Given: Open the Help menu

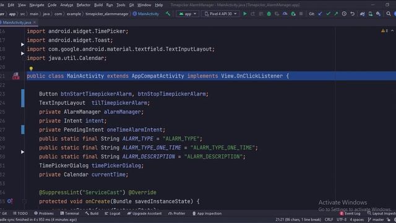Looking at the screenshot, I should click(159, 5).
